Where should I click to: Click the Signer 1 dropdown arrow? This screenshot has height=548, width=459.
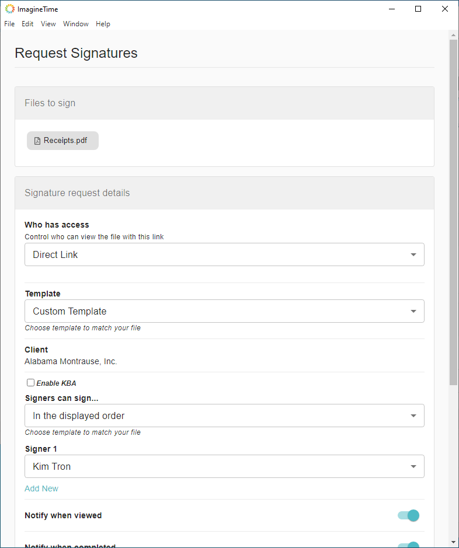click(413, 467)
